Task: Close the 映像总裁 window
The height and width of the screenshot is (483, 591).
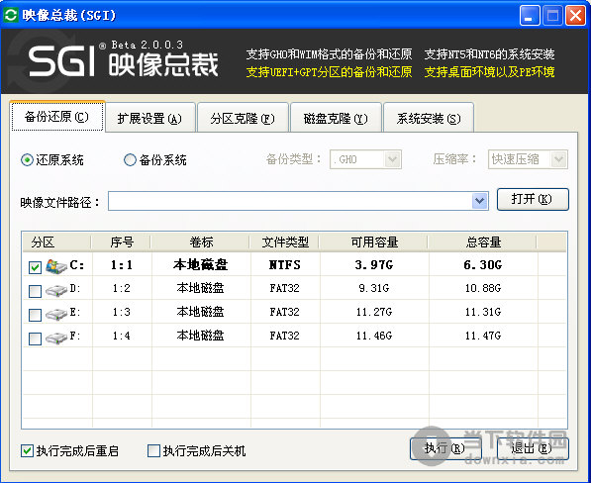Action: tap(575, 16)
